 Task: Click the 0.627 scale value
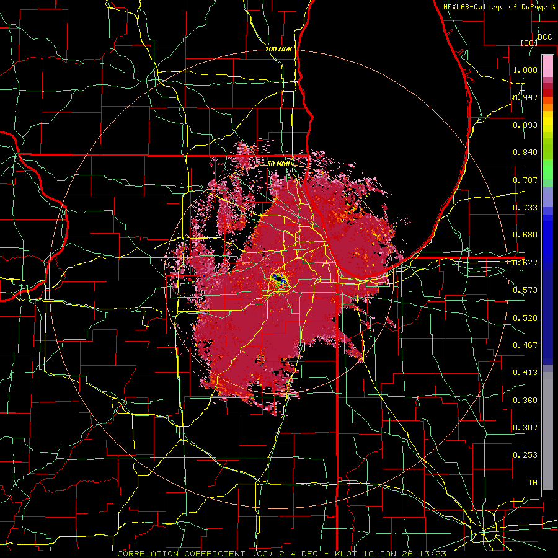525,263
